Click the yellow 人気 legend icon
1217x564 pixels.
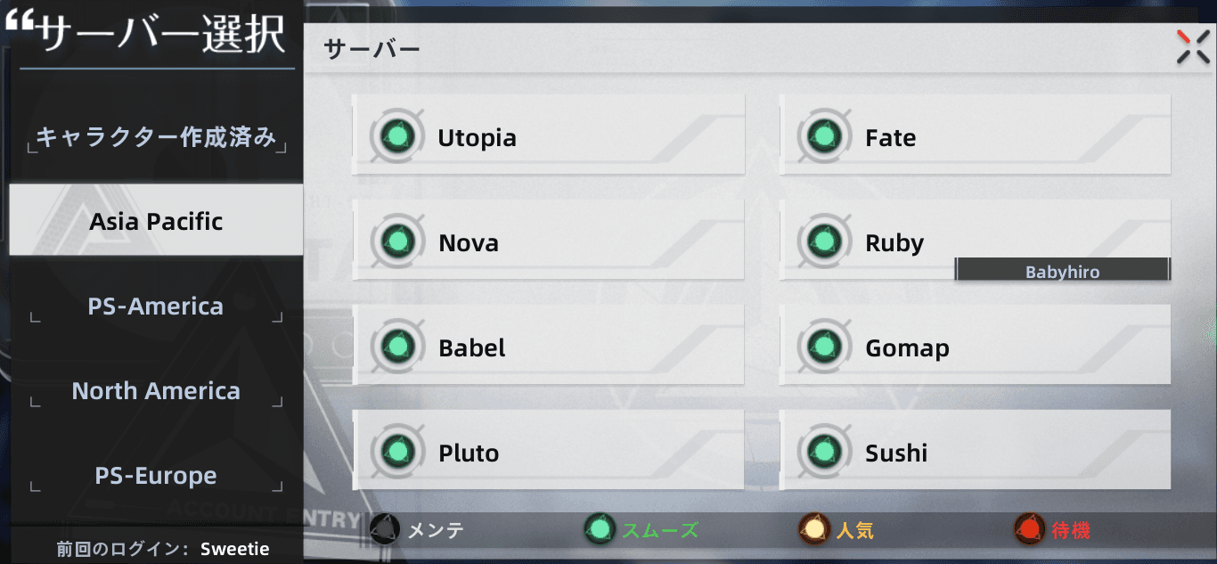[x=814, y=530]
